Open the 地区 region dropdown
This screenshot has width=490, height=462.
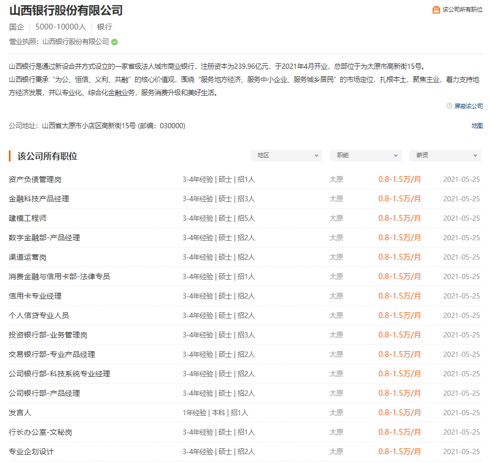(x=286, y=155)
